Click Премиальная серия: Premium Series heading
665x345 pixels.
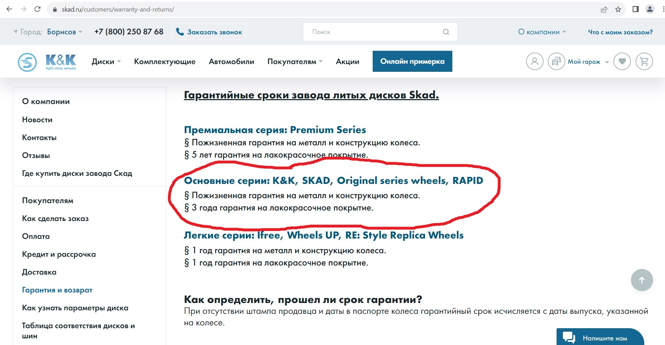275,130
